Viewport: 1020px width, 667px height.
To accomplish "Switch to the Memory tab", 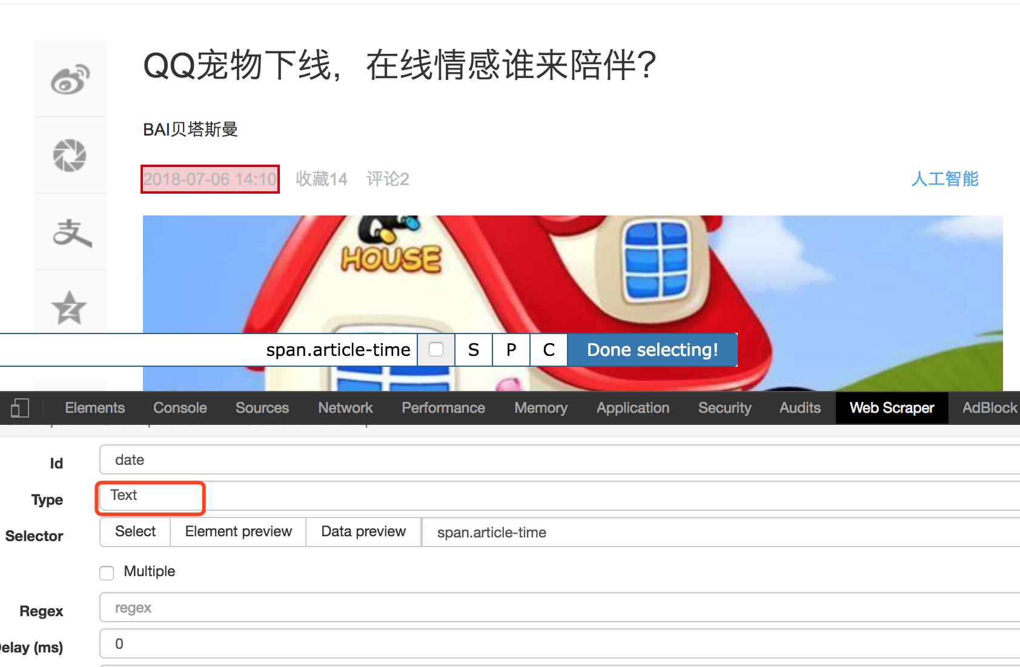I will (x=541, y=408).
